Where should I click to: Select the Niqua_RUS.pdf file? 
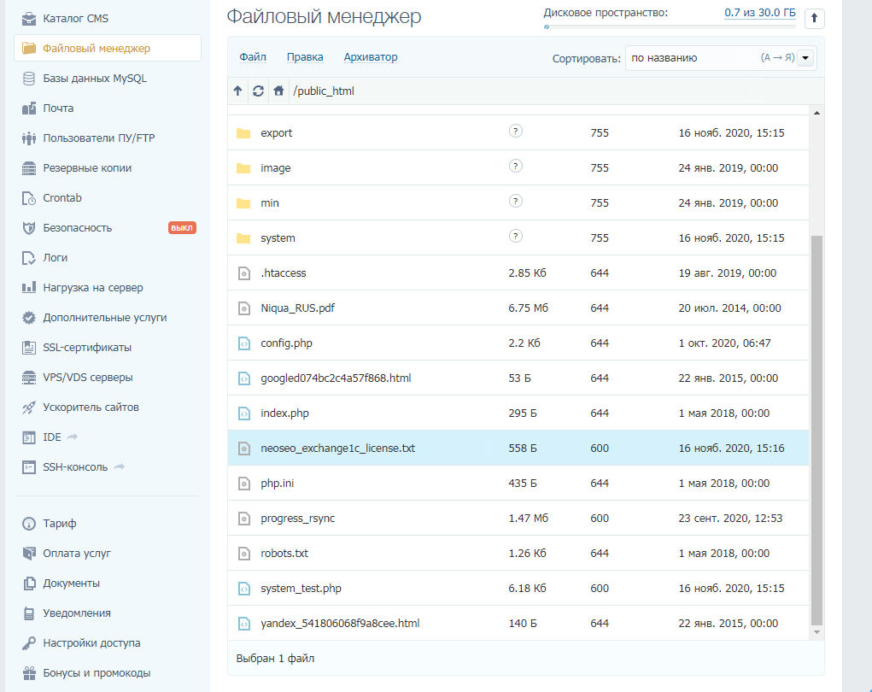[x=518, y=308]
